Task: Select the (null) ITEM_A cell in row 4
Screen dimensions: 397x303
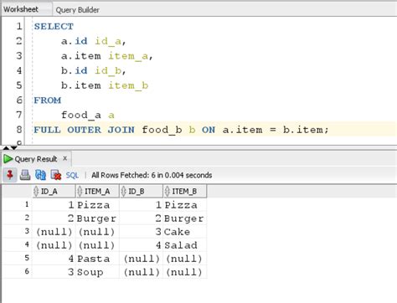Action: pos(97,245)
